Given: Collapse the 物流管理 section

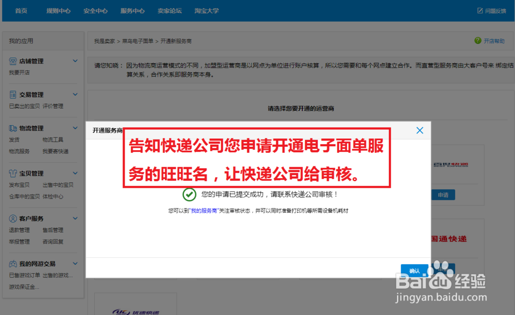Looking at the screenshot, I should 75,128.
